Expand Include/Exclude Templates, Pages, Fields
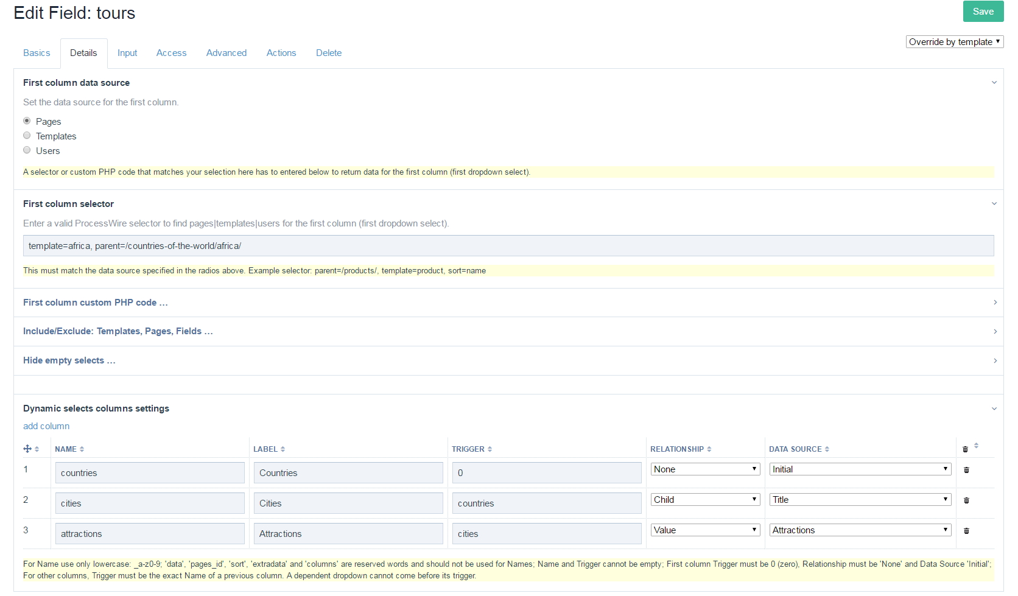Viewport: 1018px width, 596px height. pos(508,331)
